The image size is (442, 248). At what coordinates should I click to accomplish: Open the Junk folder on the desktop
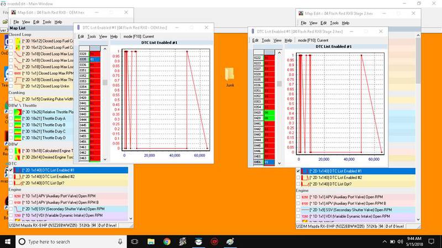(230, 76)
